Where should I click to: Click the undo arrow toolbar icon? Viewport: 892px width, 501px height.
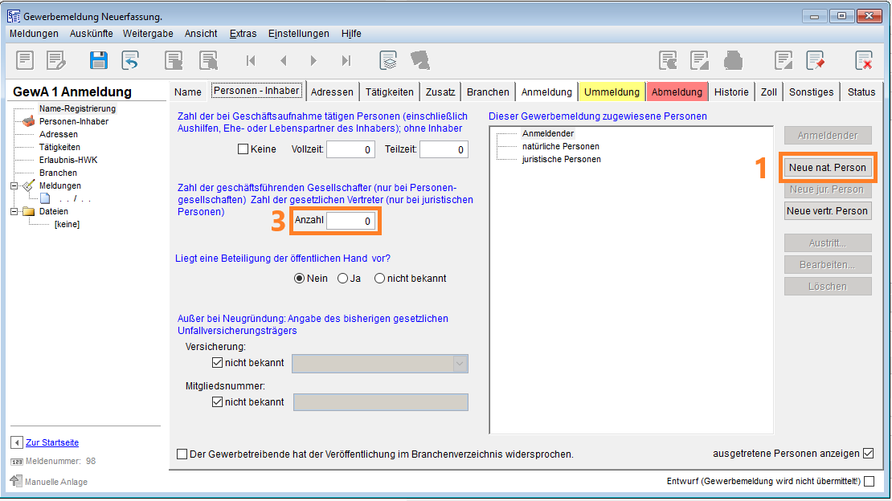(130, 60)
